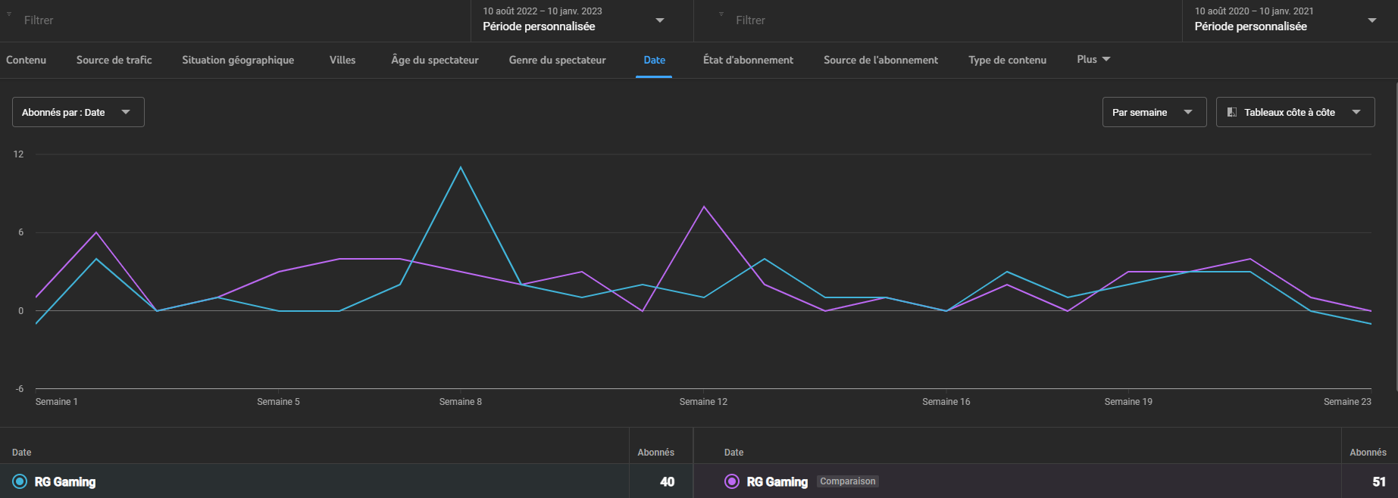
Task: Click the left filter icon
Action: click(9, 14)
